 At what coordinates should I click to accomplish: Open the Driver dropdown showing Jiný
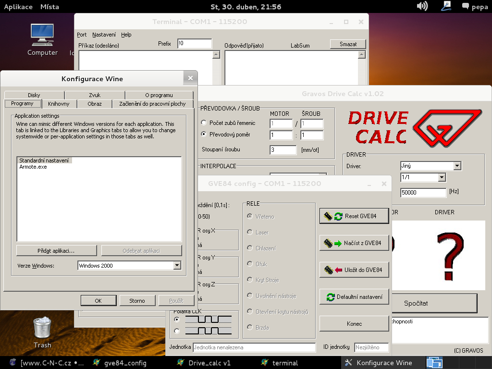point(457,166)
